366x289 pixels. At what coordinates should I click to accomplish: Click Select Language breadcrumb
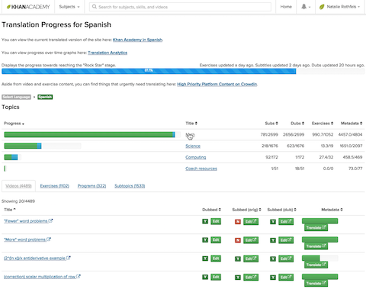pyautogui.click(x=16, y=97)
